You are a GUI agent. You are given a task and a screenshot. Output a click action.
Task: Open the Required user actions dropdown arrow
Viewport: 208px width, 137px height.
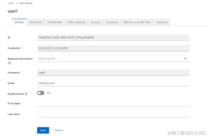click(x=185, y=58)
